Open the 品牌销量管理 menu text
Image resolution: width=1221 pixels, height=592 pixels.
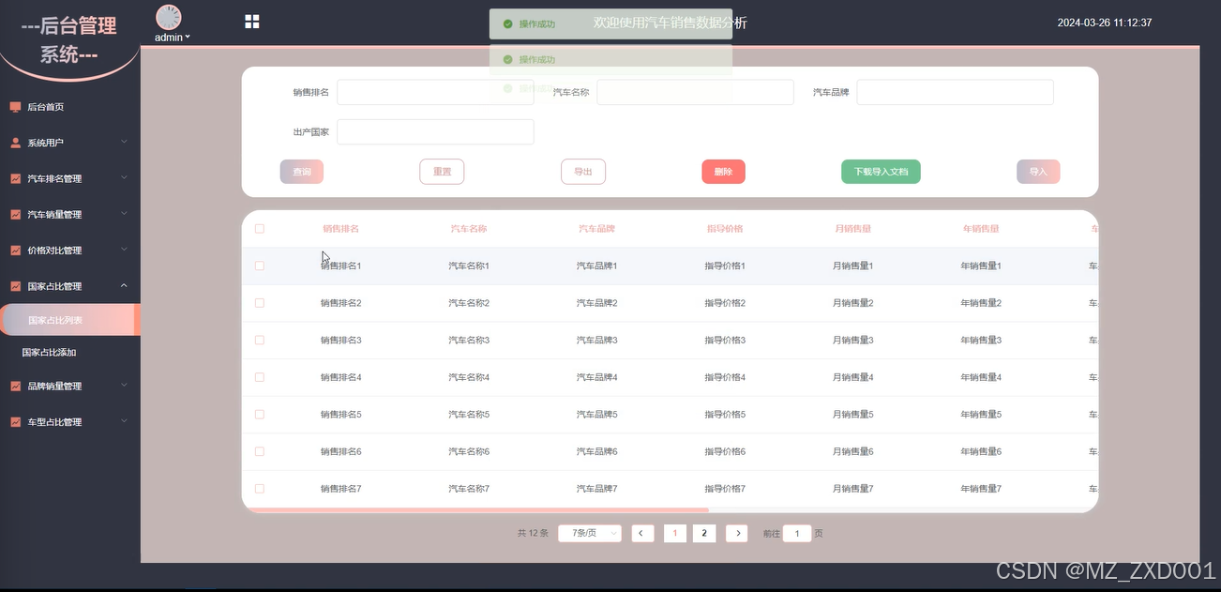click(54, 386)
